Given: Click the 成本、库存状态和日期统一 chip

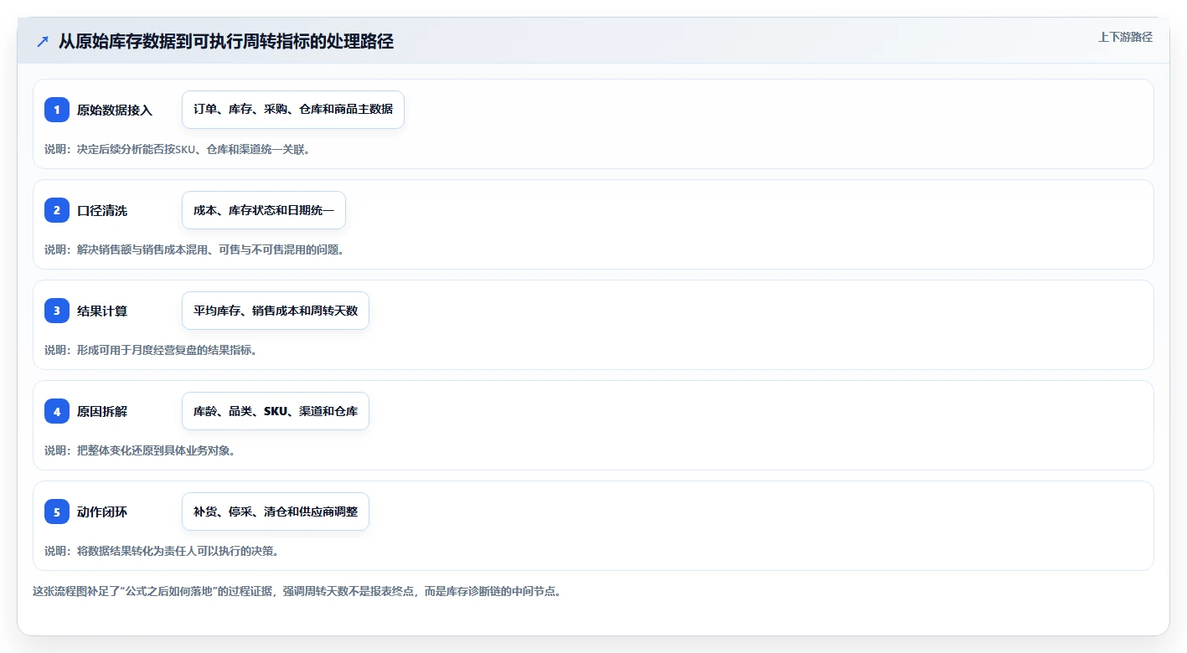Looking at the screenshot, I should point(264,210).
